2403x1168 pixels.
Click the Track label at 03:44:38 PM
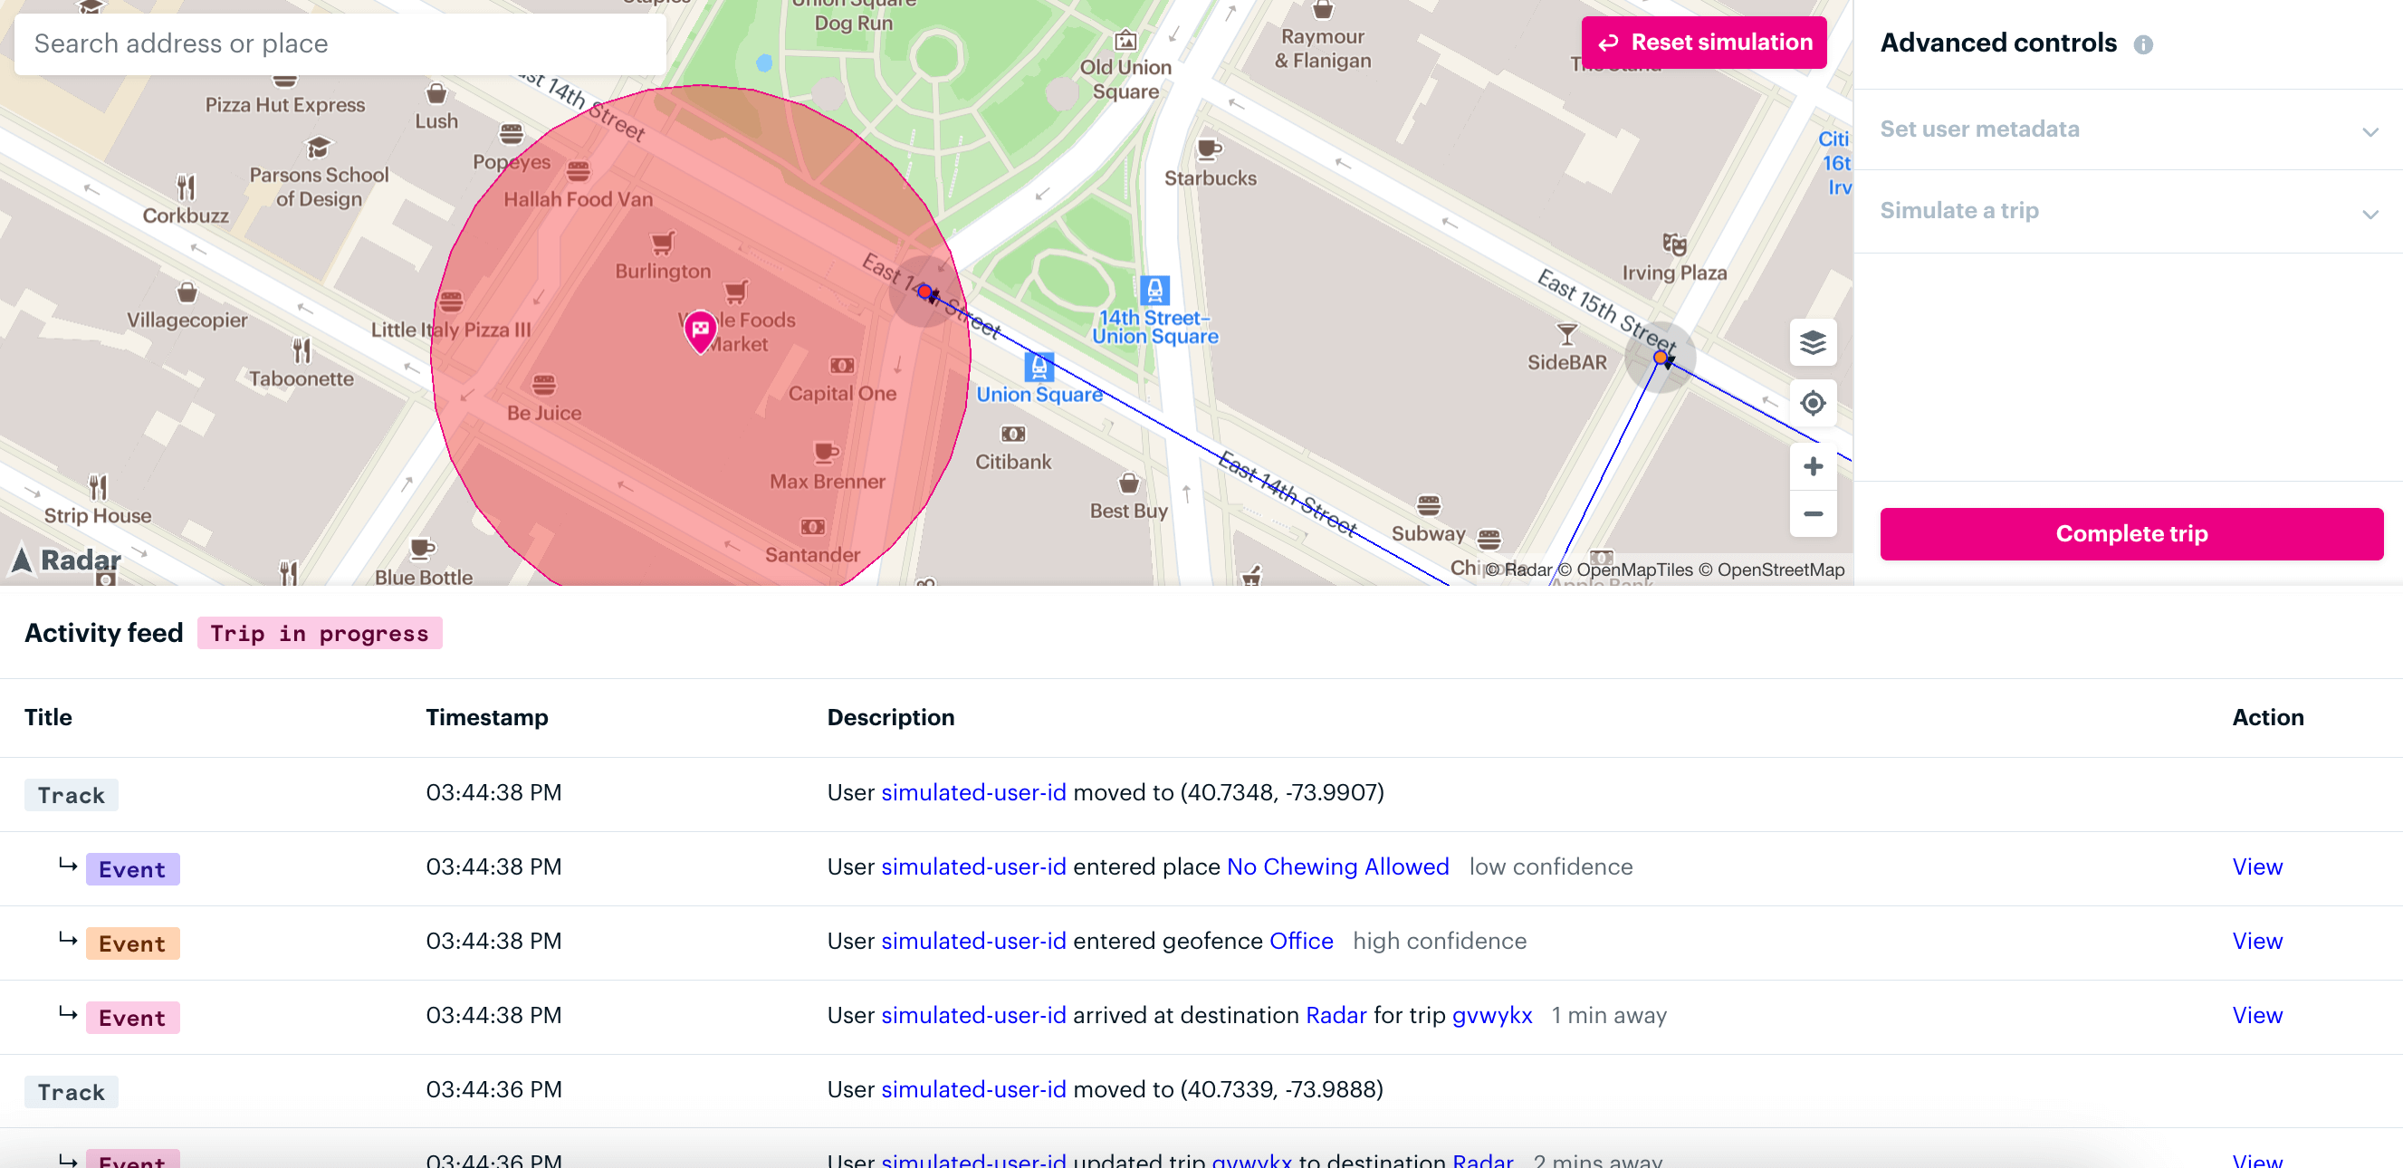pyautogui.click(x=71, y=795)
